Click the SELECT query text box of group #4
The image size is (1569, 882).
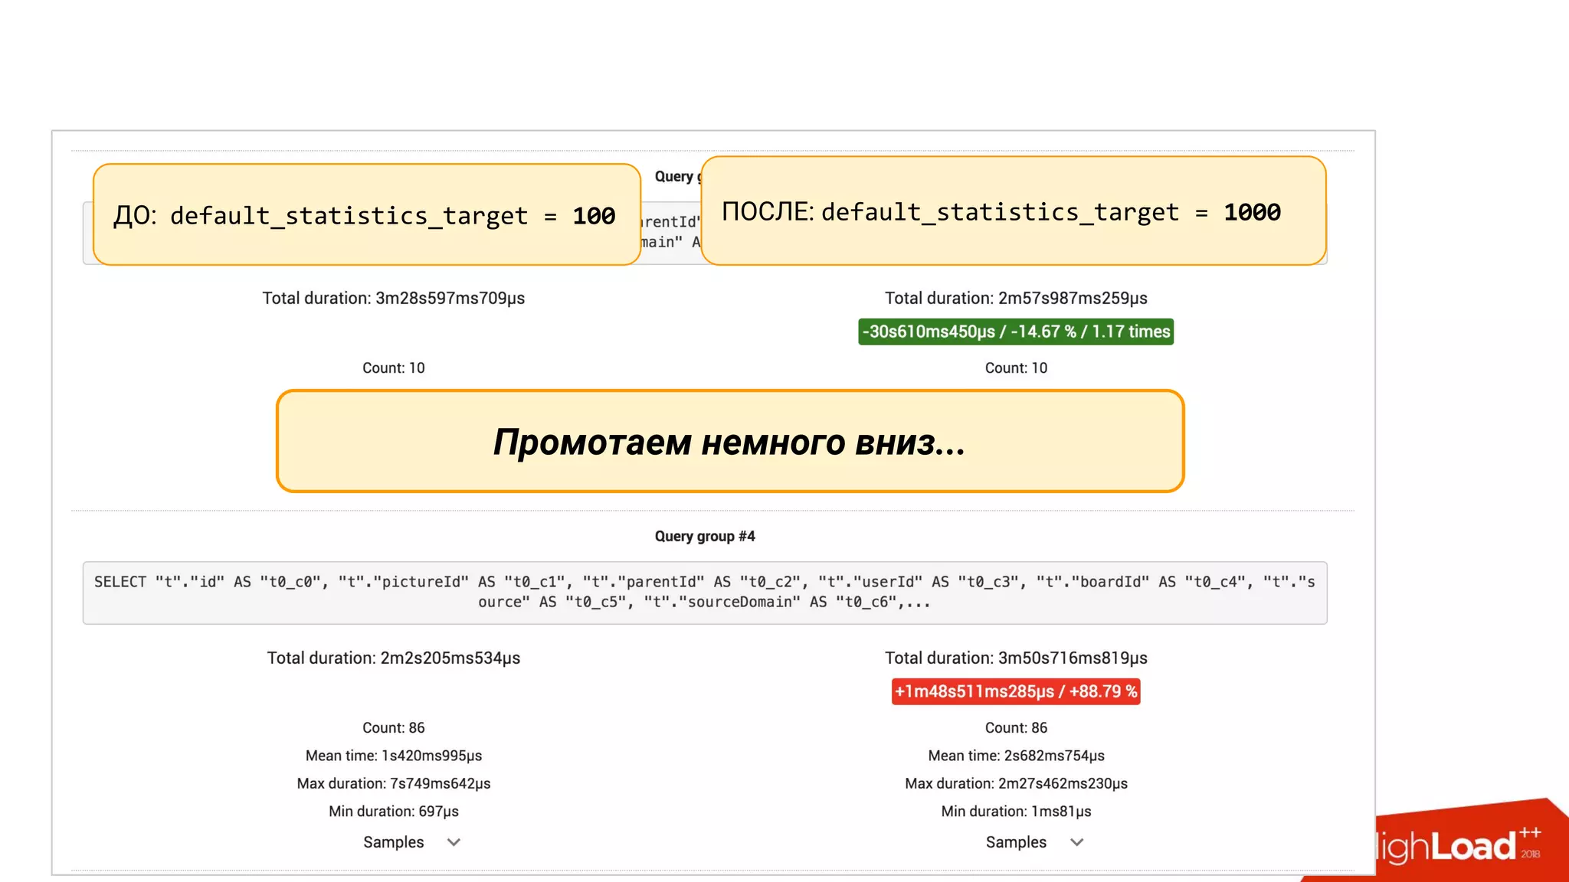[x=705, y=593]
